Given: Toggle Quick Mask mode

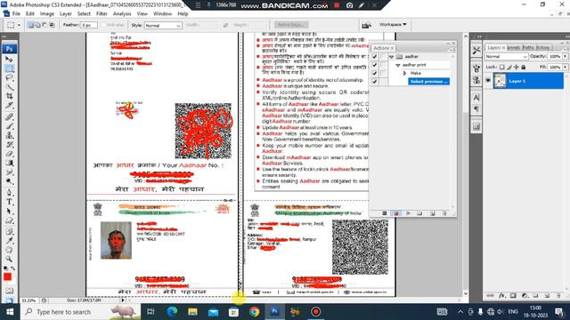Looking at the screenshot, I should [x=9, y=291].
